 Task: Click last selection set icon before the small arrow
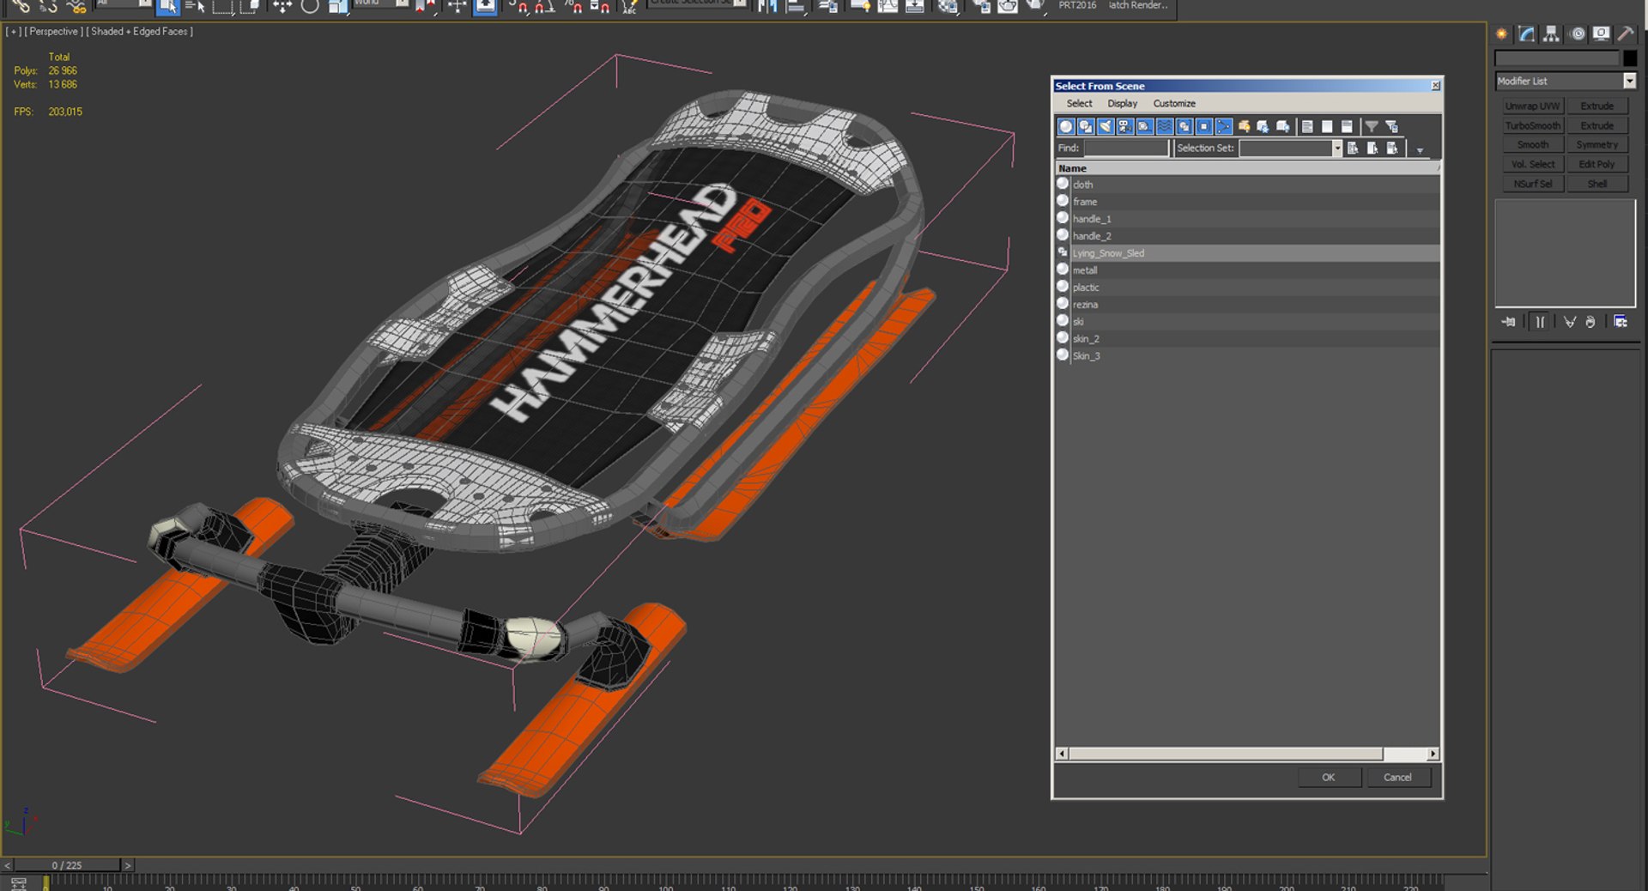pyautogui.click(x=1392, y=148)
